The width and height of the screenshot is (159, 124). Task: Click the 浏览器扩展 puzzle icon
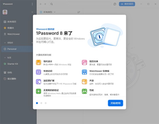point(38,82)
